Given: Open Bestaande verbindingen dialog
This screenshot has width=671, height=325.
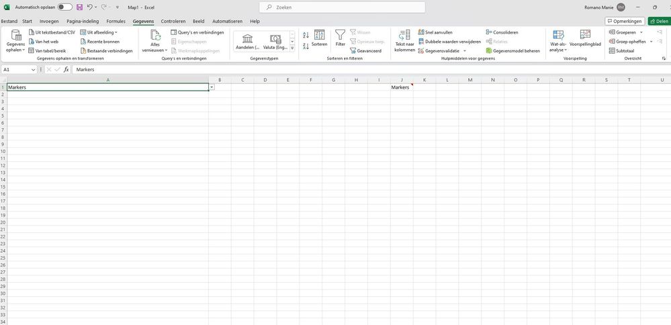Looking at the screenshot, I should [106, 51].
